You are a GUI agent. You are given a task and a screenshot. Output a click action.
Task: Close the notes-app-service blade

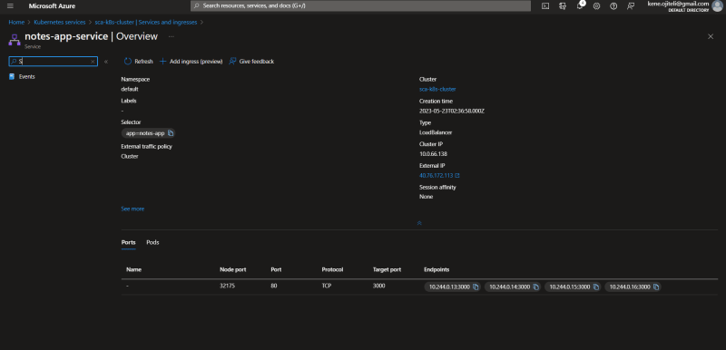[x=711, y=36]
